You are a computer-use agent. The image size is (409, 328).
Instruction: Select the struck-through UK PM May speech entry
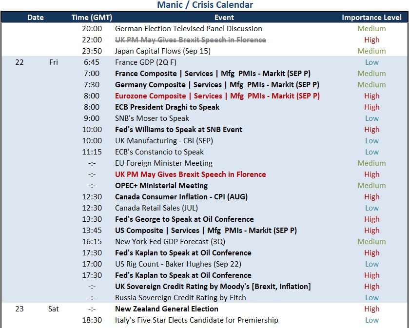(x=191, y=40)
